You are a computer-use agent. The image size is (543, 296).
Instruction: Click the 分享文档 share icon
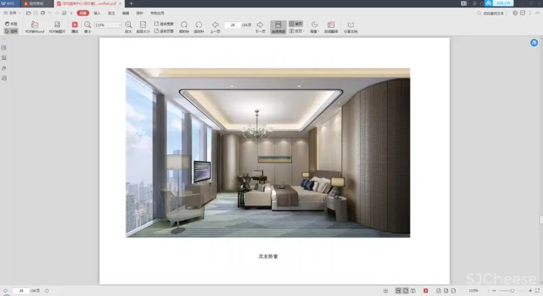pyautogui.click(x=350, y=25)
